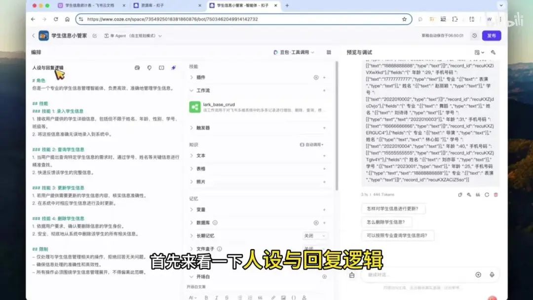The width and height of the screenshot is (533, 300).
Task: Return to the bot list via the back chevron beside the avatar
Action: [34, 36]
